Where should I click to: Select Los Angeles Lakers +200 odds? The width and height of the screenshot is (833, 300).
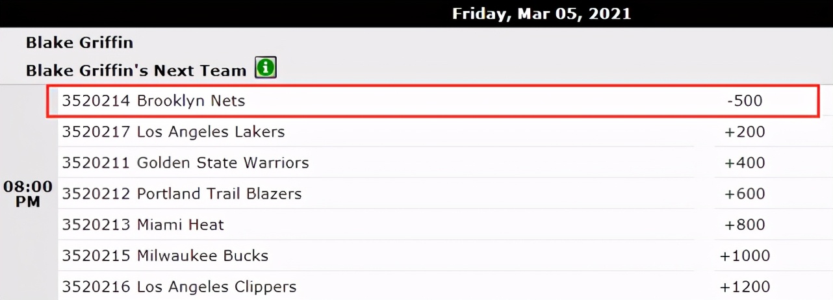coord(745,132)
